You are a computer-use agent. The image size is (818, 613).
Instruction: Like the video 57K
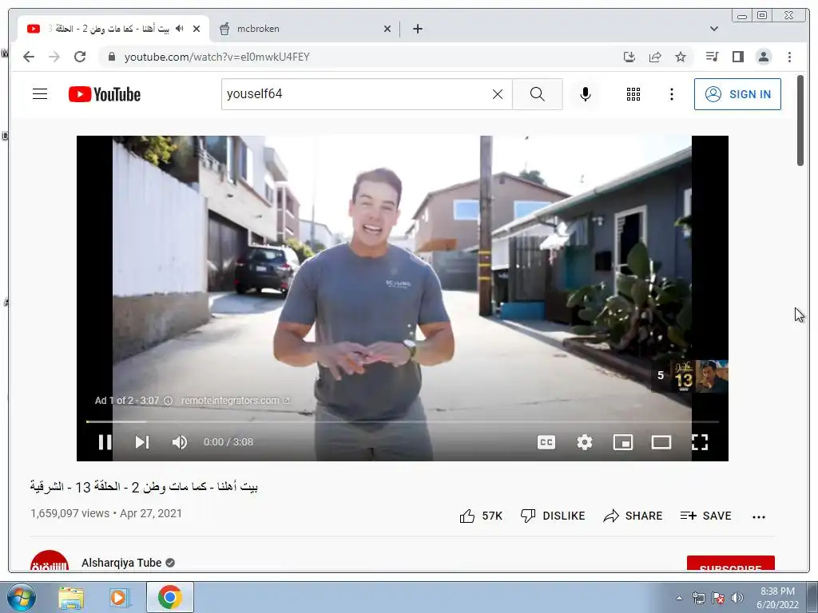tap(480, 516)
